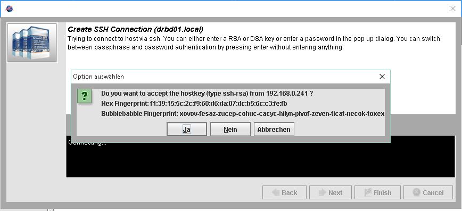Close the main SSH wizard window
Viewport: 462px width, 211px height.
click(x=453, y=9)
